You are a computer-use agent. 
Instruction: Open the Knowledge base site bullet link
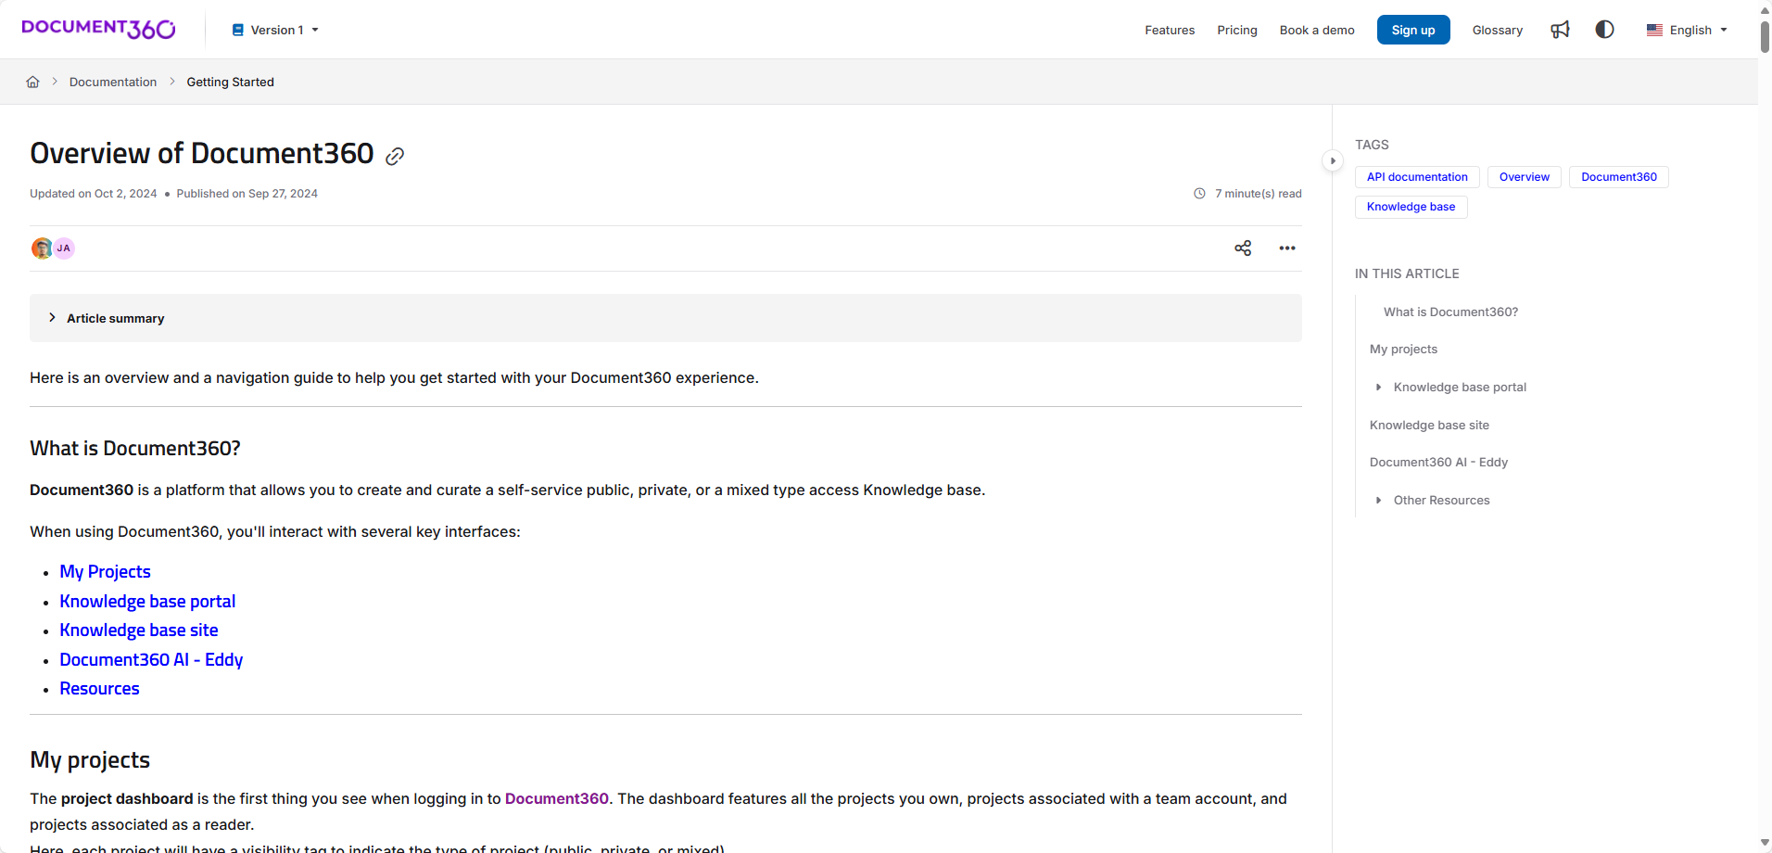(139, 630)
